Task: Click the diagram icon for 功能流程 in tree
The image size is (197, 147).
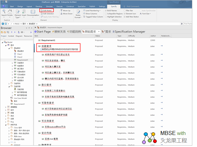Action: pyautogui.click(x=15, y=89)
